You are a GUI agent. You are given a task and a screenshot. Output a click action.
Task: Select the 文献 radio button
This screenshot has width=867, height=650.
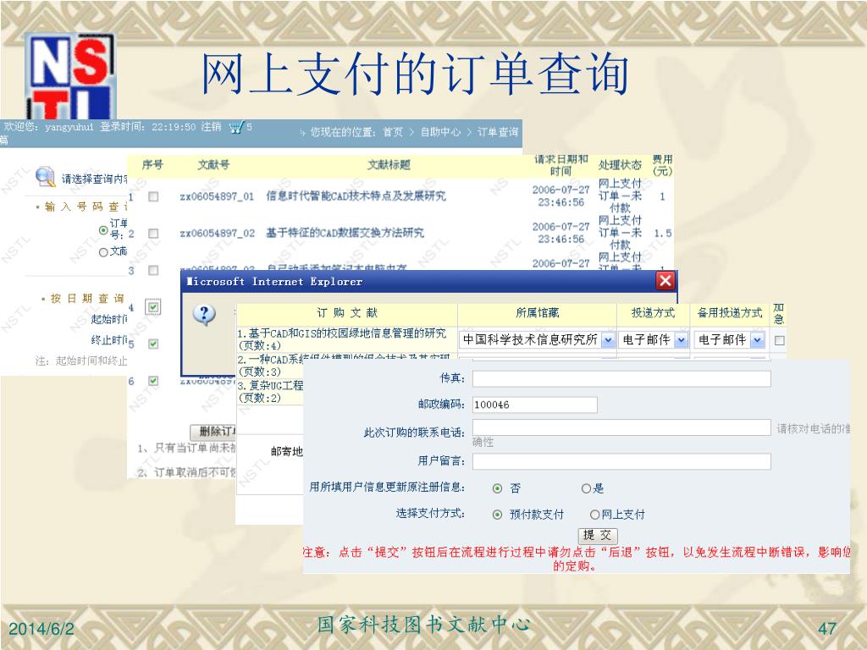click(x=103, y=252)
